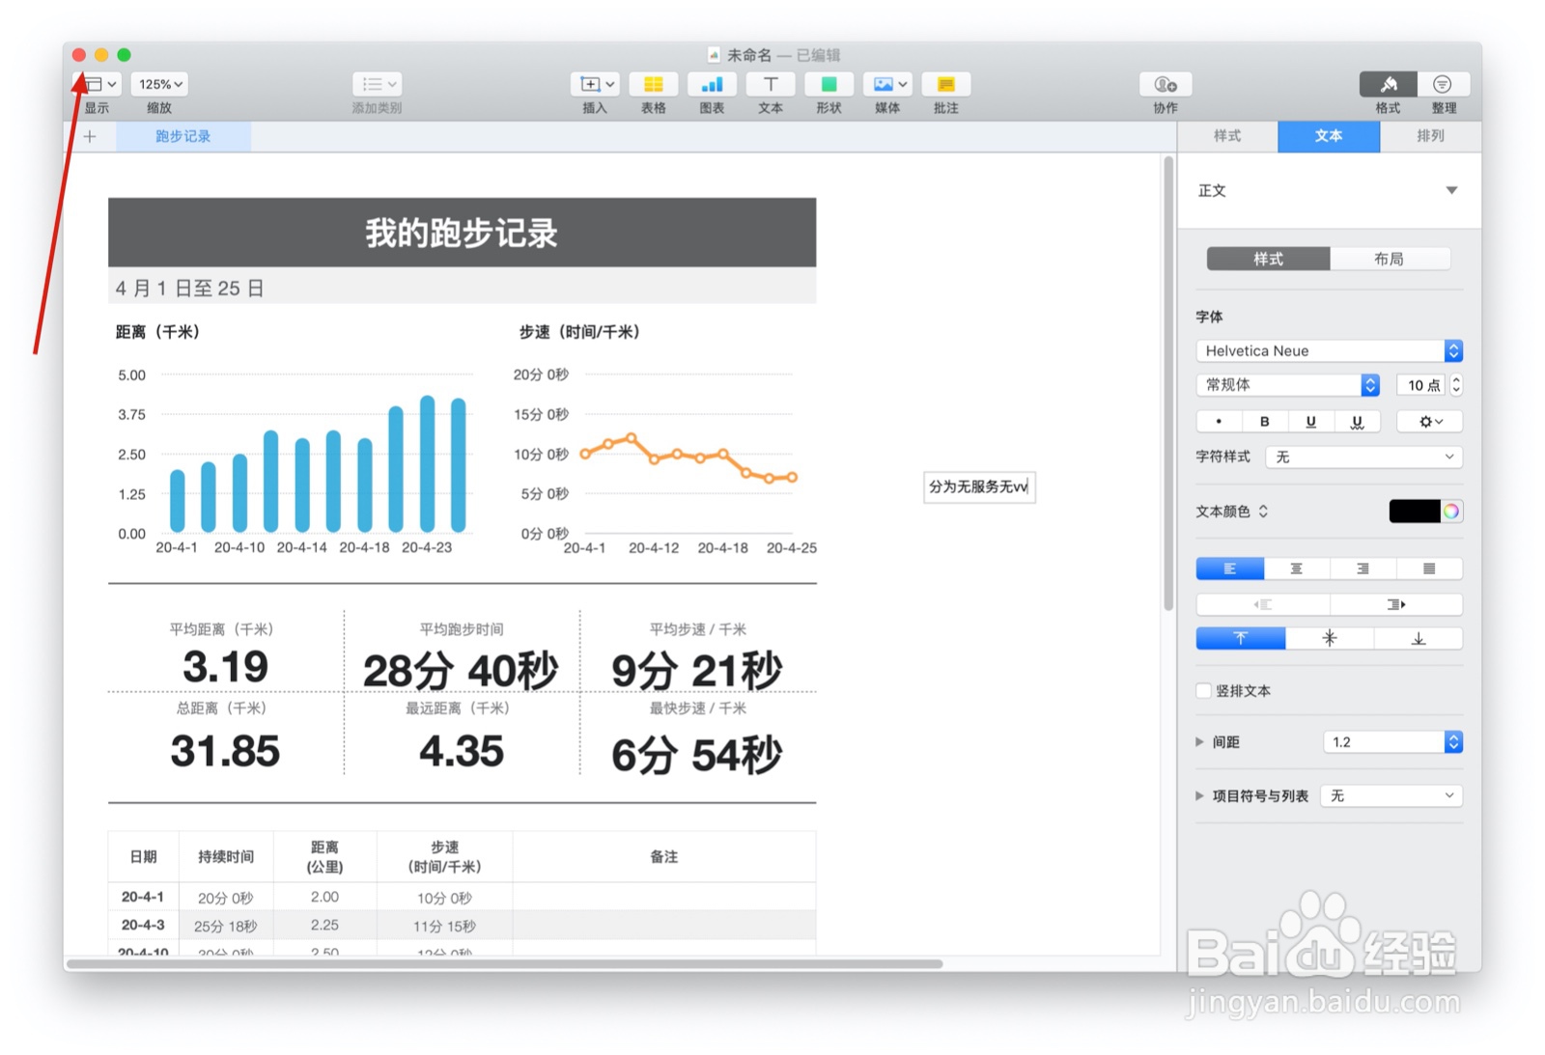Expand the 间距 spacing section
Viewport: 1545px width, 1055px height.
1200,741
